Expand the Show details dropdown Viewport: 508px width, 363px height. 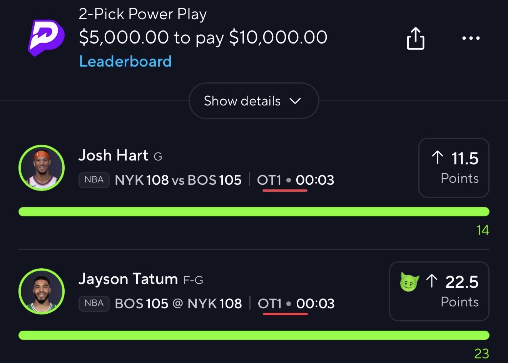(x=254, y=101)
